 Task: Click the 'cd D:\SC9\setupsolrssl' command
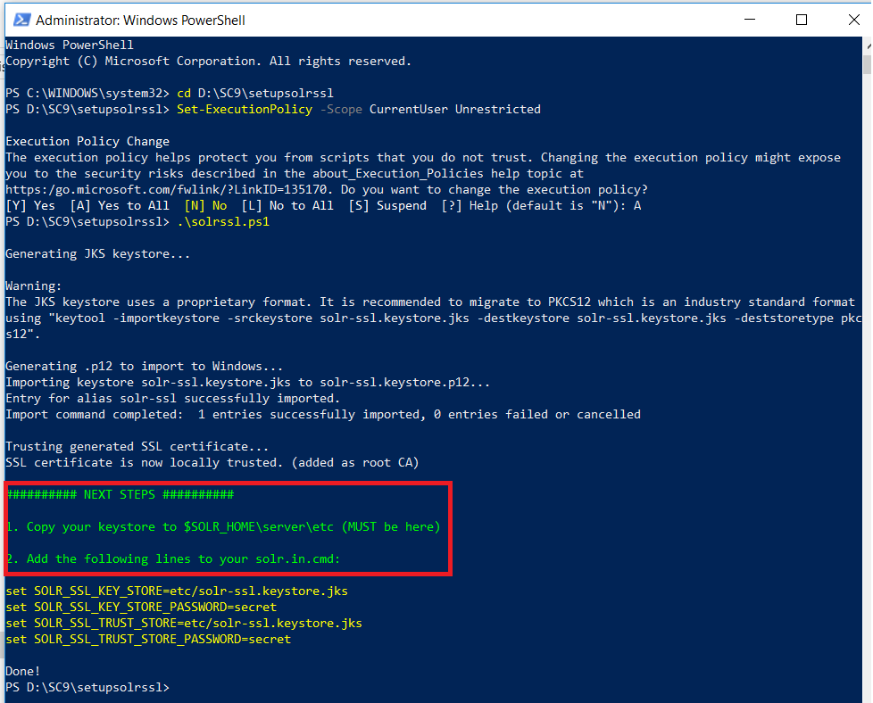(255, 93)
